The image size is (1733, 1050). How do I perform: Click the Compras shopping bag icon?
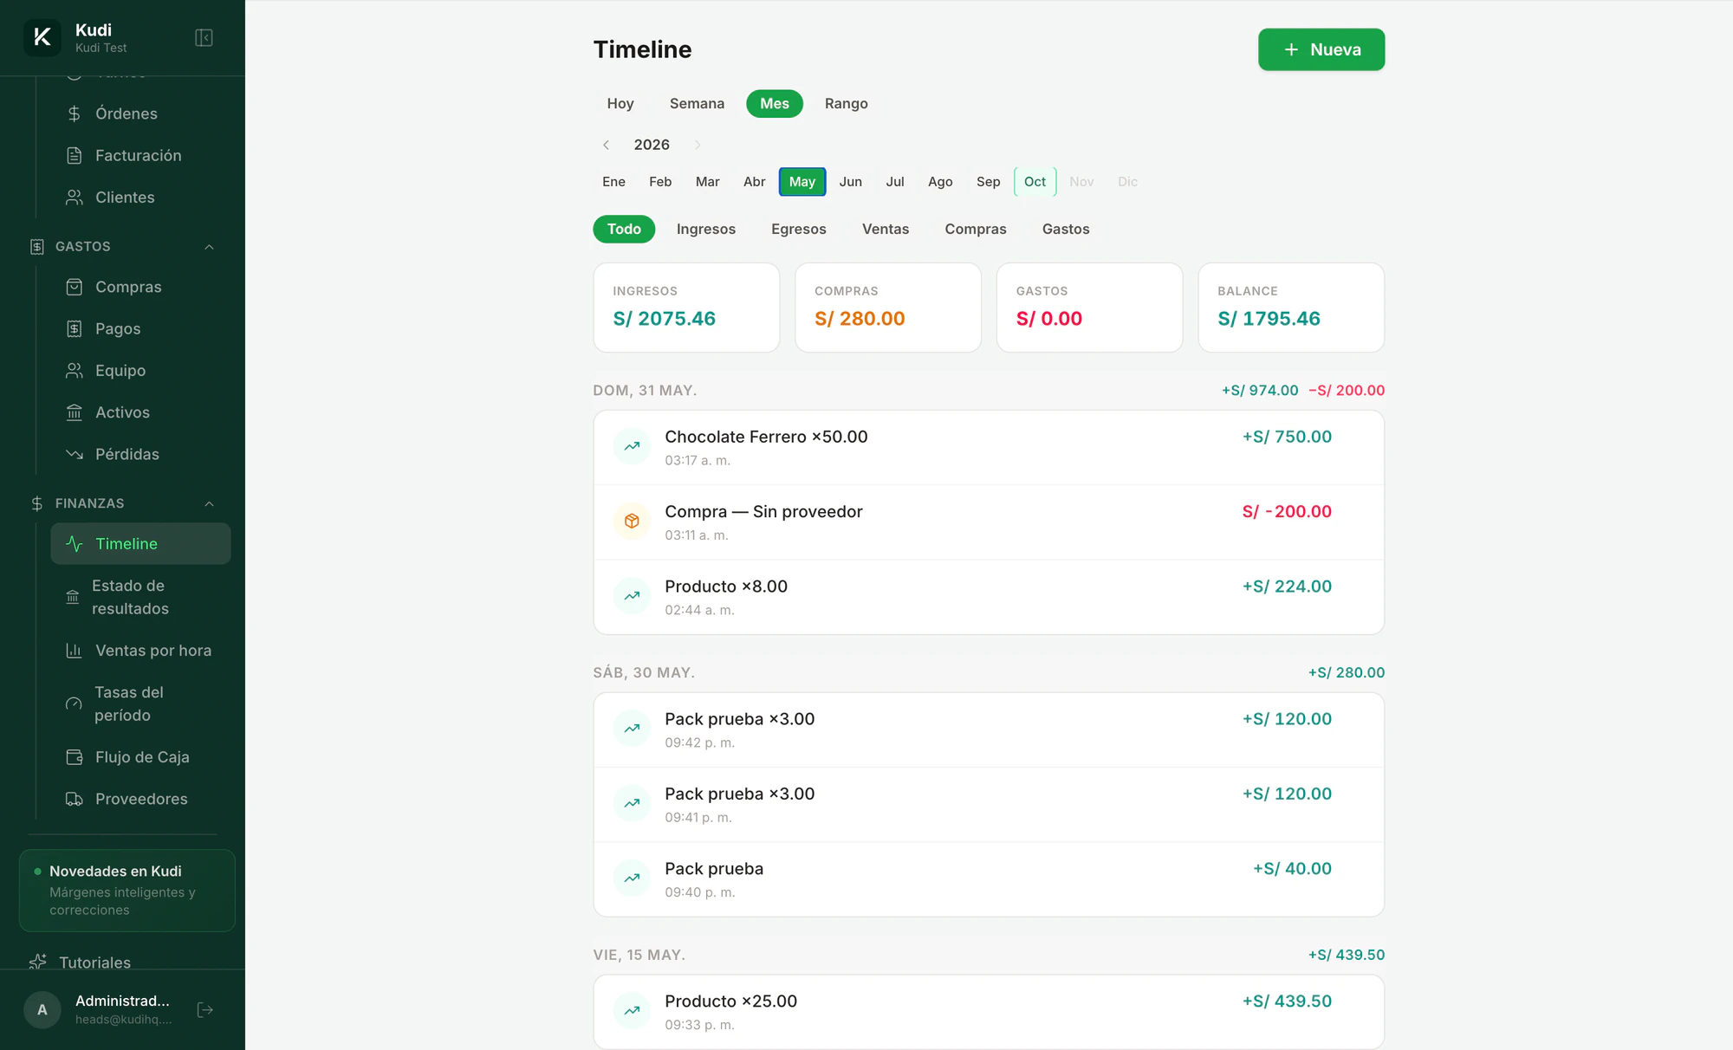point(75,287)
